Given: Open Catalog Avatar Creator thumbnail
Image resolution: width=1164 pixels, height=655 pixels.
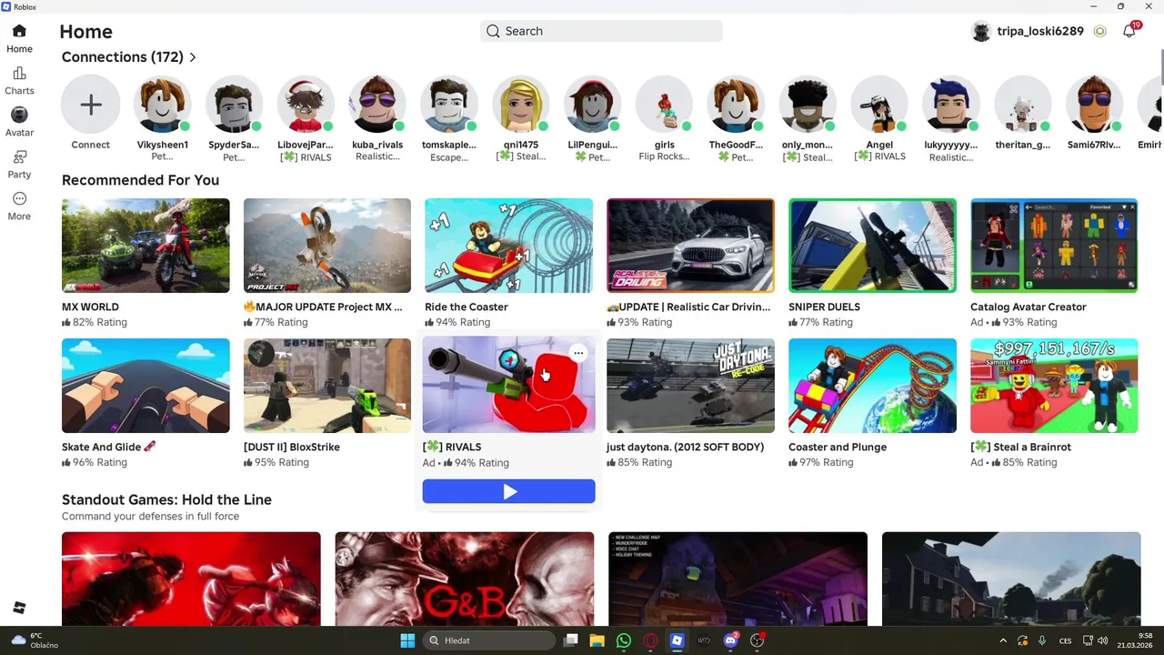Looking at the screenshot, I should [x=1054, y=246].
